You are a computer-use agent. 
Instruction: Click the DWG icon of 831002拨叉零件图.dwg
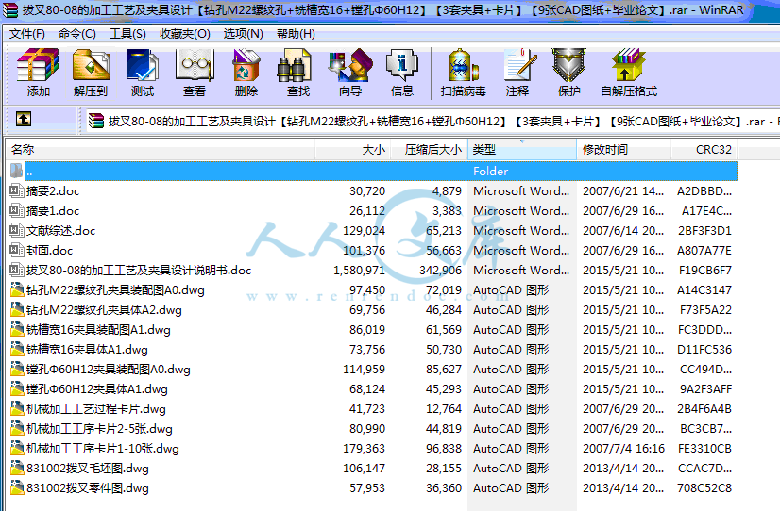click(x=17, y=487)
